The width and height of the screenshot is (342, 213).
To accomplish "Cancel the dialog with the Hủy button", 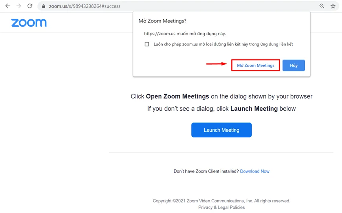I will coord(294,65).
